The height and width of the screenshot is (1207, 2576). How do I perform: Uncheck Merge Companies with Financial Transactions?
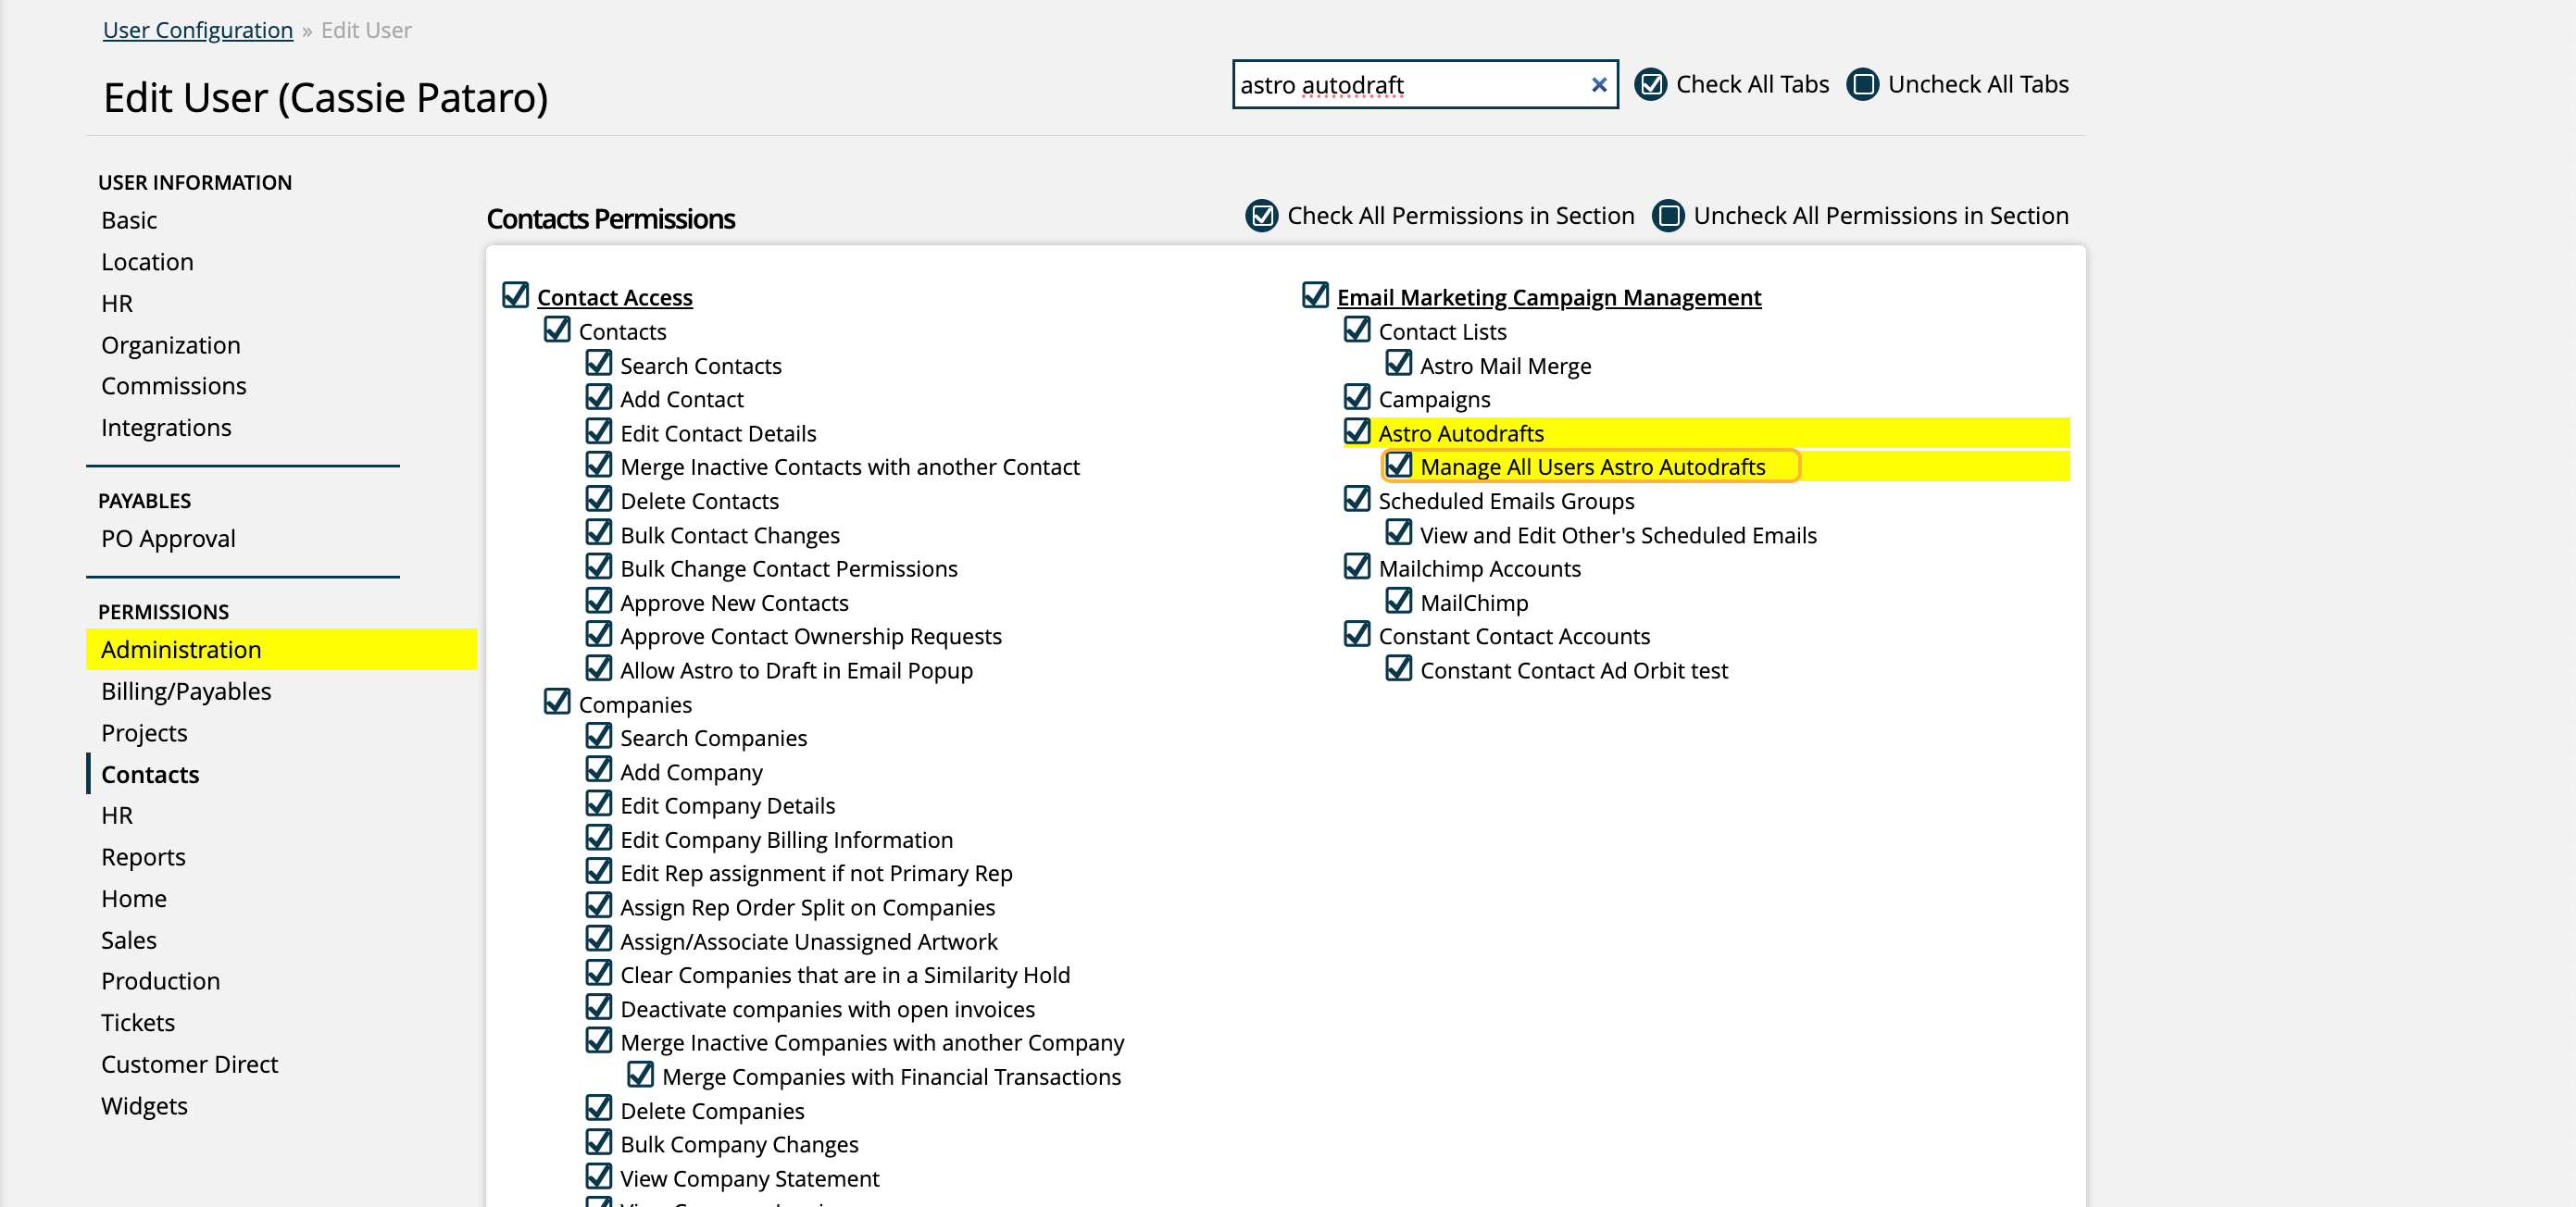click(640, 1076)
